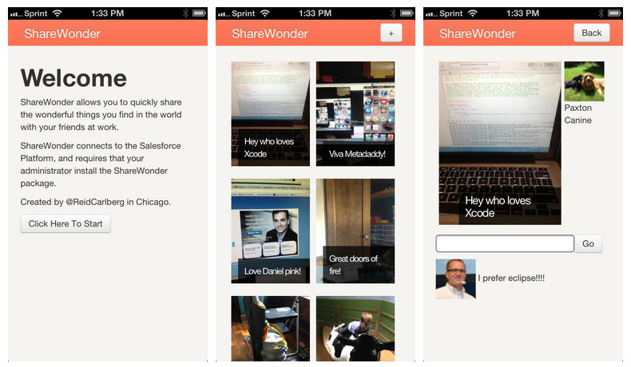Tap the Bluetooth icon above the plus button
The width and height of the screenshot is (631, 367).
(391, 14)
